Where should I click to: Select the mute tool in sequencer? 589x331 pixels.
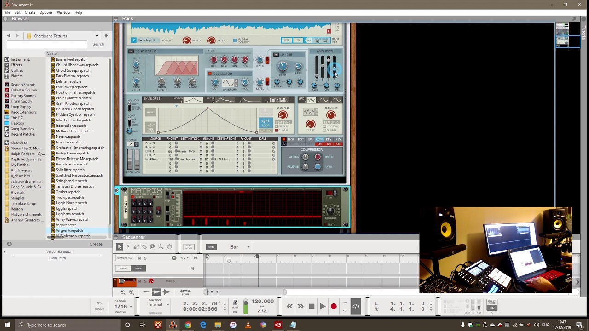pos(153,247)
